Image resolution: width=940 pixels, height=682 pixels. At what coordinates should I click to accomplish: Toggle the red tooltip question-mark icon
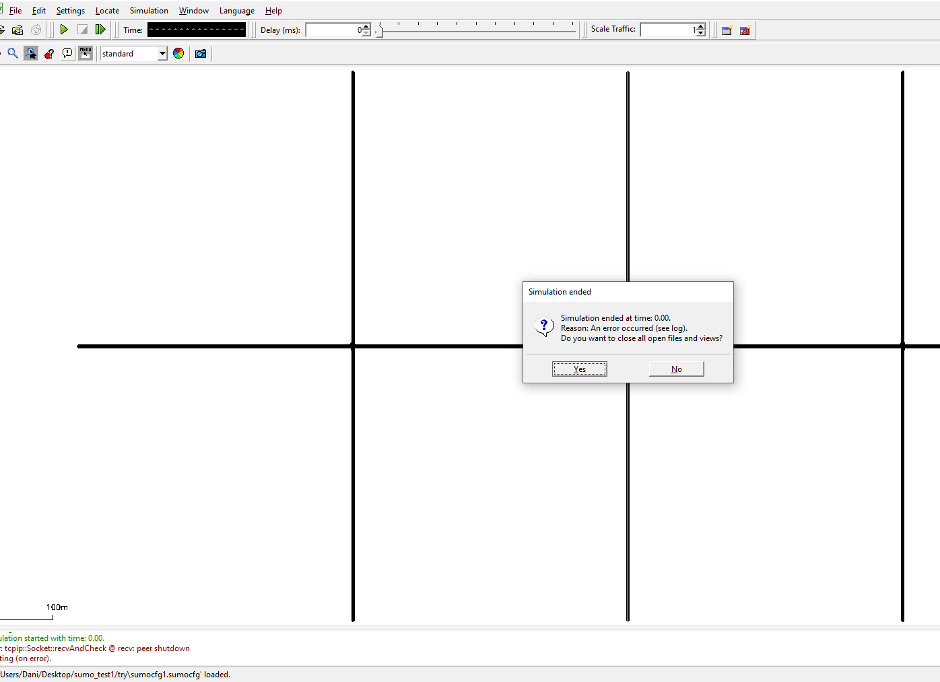pos(49,53)
